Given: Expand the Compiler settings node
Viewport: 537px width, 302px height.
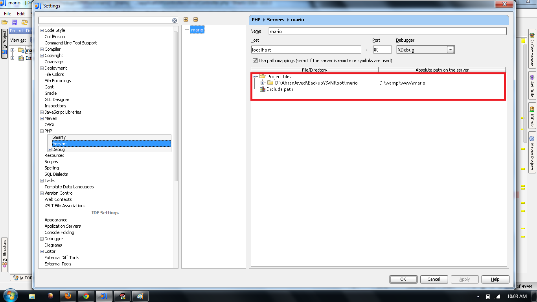Looking at the screenshot, I should 42,49.
